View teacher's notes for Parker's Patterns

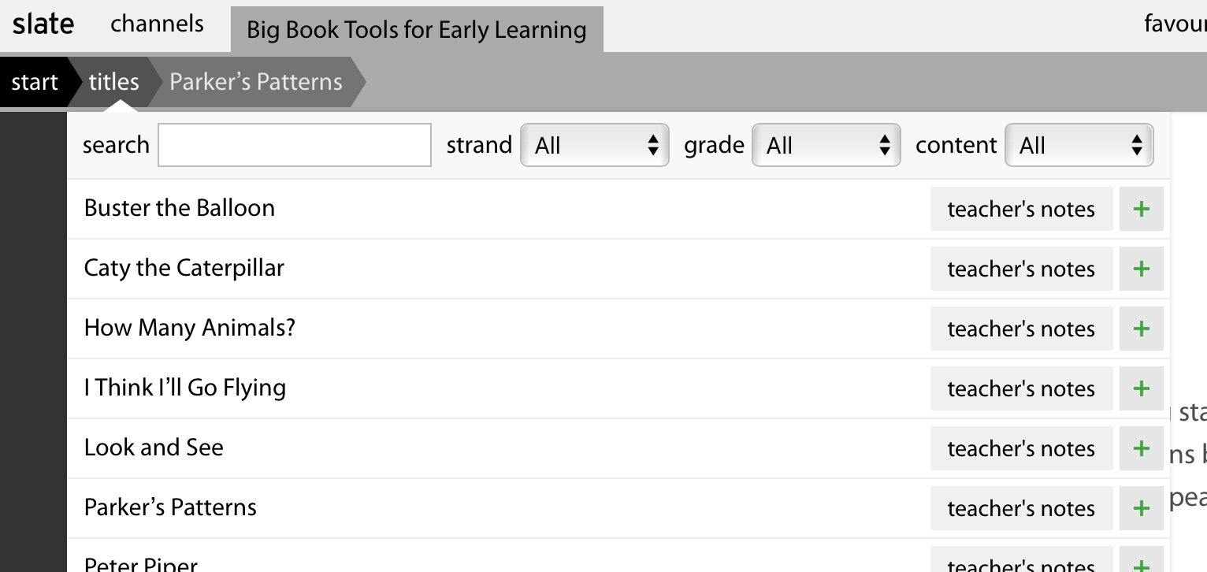click(1021, 508)
